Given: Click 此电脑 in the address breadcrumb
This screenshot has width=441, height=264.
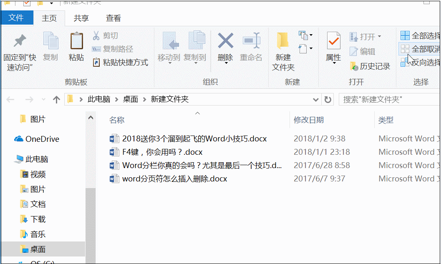Looking at the screenshot, I should click(x=99, y=99).
